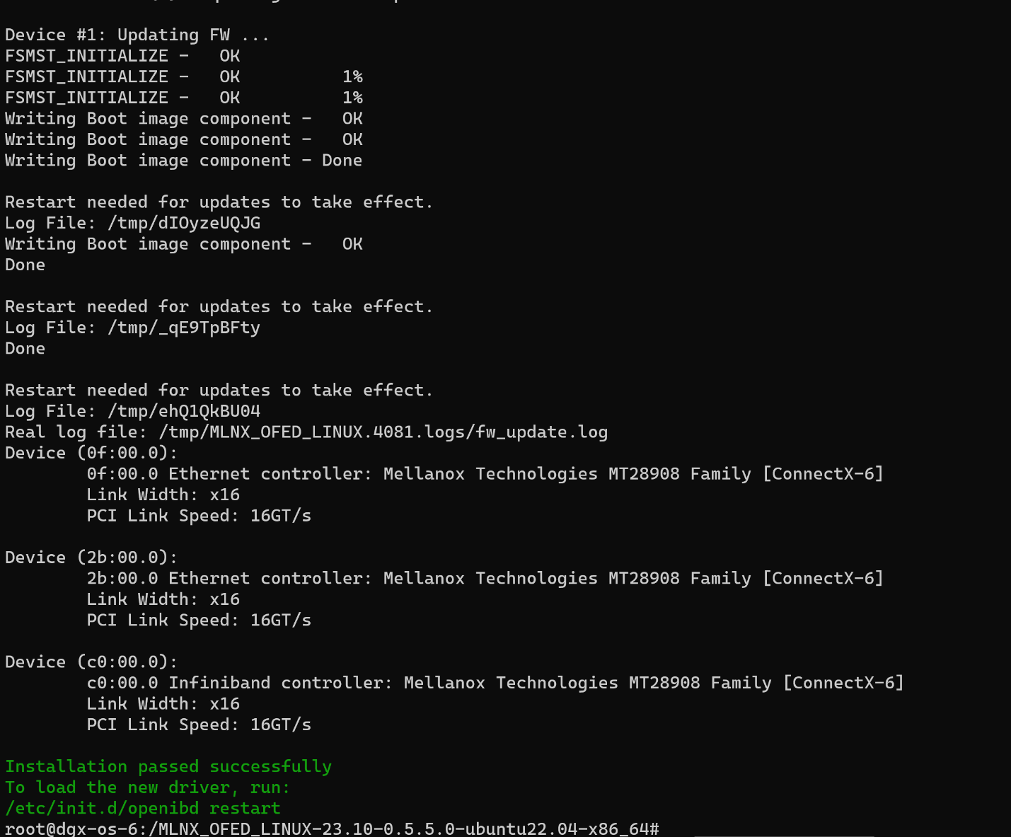This screenshot has width=1011, height=837.
Task: Click the /tmp/dIOyzeUQJG log file path
Action: [x=183, y=223]
